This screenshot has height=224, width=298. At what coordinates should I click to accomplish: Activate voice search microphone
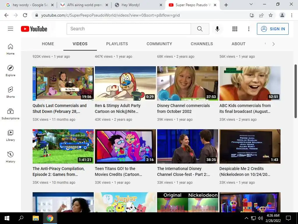click(x=217, y=29)
